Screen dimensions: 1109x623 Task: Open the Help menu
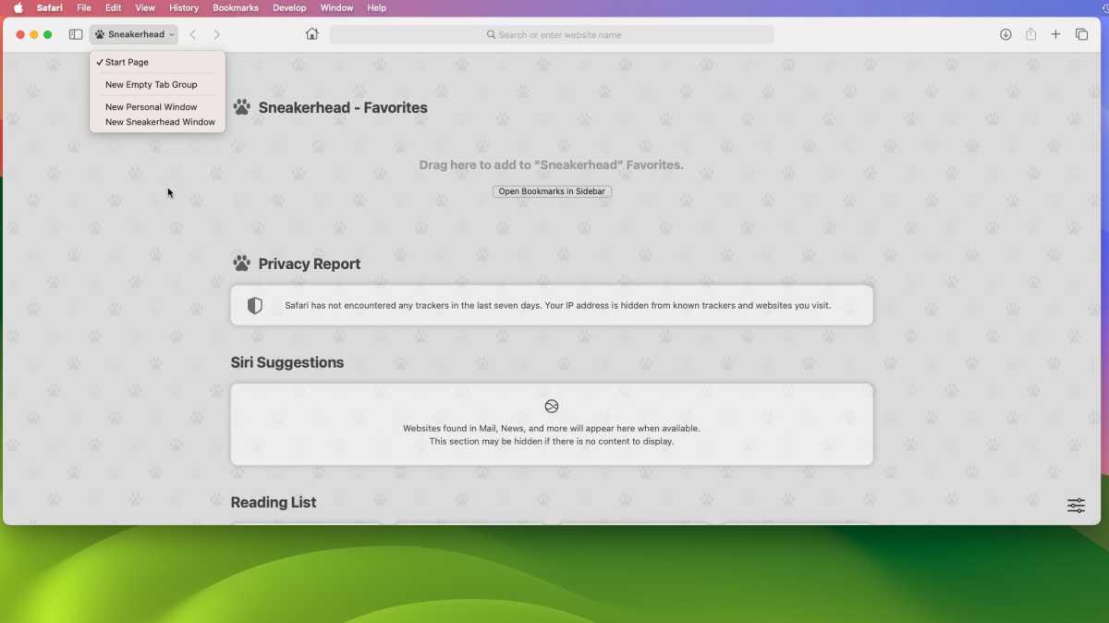coord(377,7)
